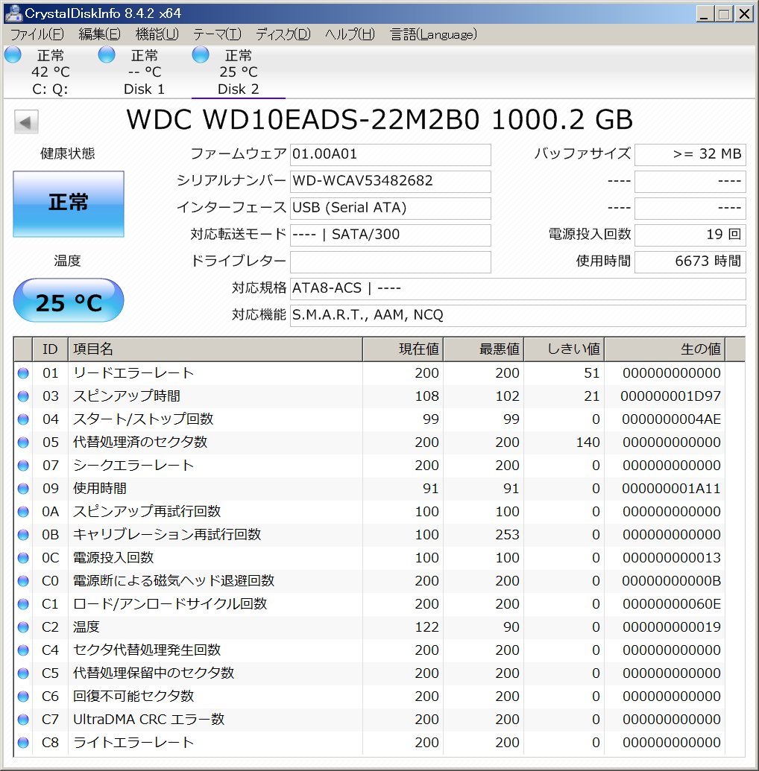Click status dot for ID C1 row
This screenshot has width=759, height=771.
pos(23,604)
